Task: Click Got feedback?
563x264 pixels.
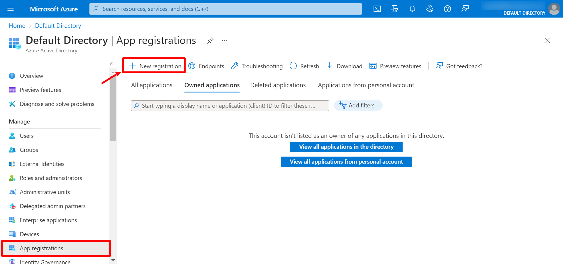Action: [x=459, y=66]
